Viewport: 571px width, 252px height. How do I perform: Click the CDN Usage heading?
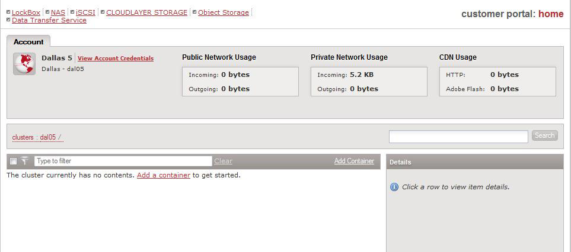[x=458, y=57]
